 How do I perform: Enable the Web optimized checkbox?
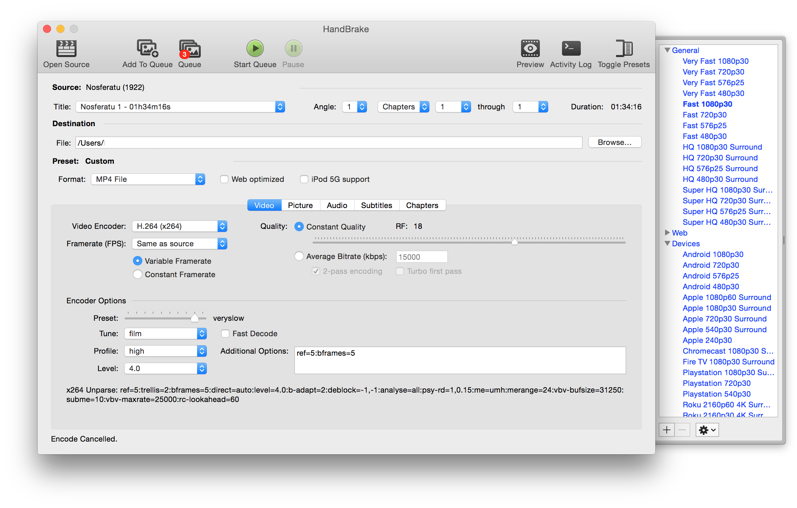224,179
